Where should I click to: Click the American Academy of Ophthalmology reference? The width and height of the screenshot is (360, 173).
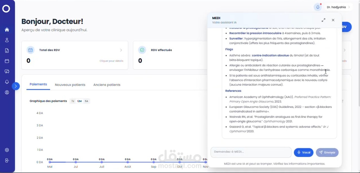click(280, 99)
